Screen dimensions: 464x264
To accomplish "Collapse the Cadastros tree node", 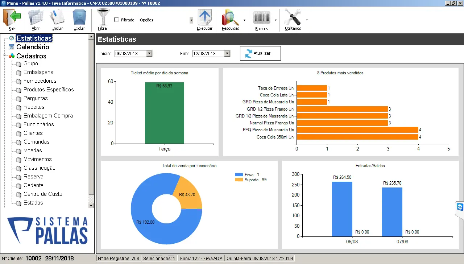I will pyautogui.click(x=4, y=56).
